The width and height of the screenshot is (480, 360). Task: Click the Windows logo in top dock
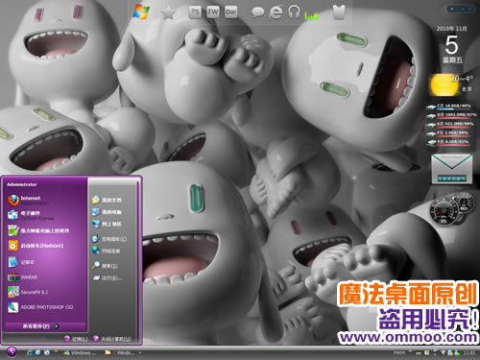pyautogui.click(x=141, y=12)
